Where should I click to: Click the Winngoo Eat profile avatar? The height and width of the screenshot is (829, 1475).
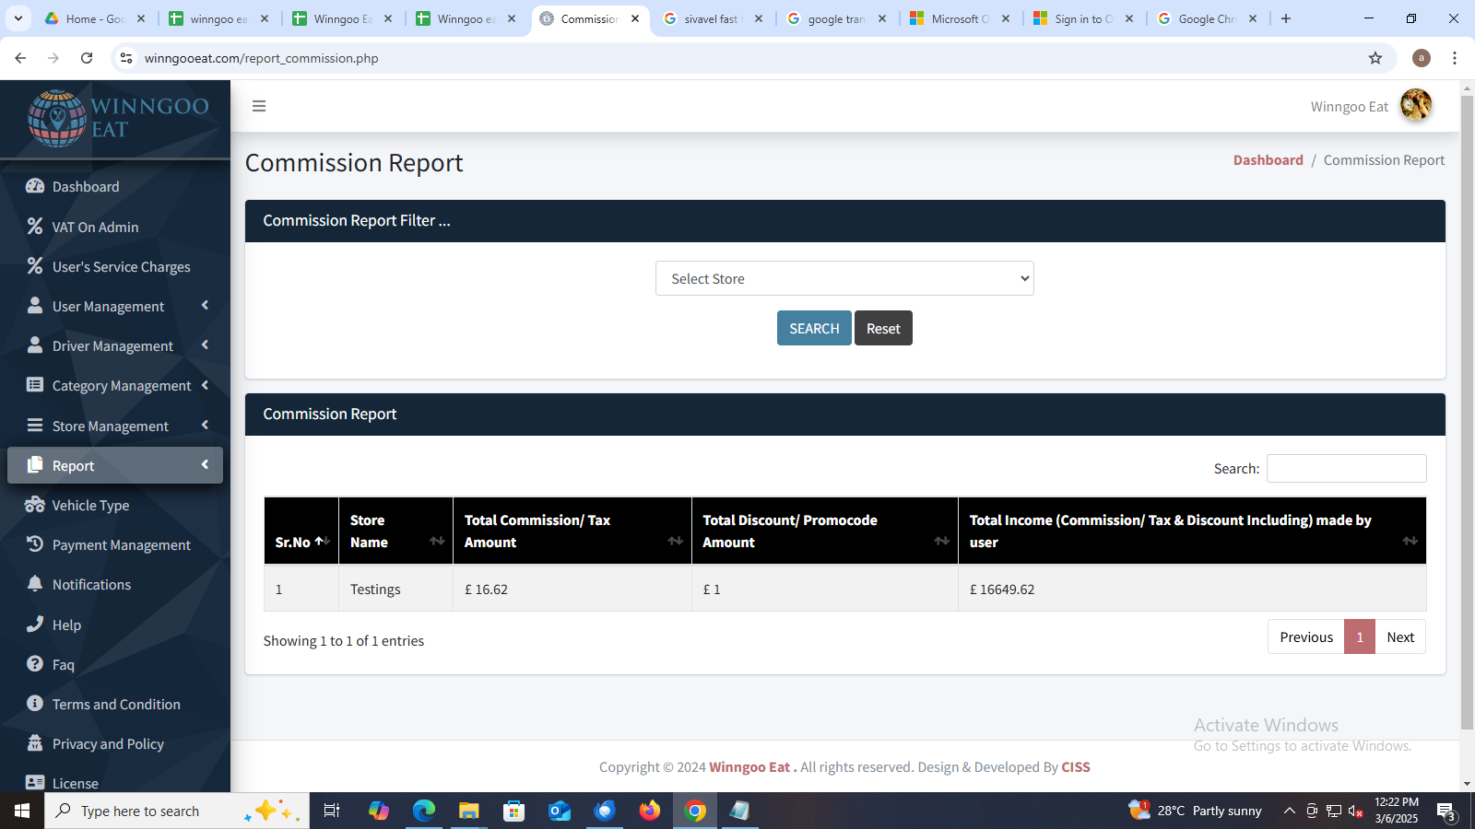click(1415, 106)
